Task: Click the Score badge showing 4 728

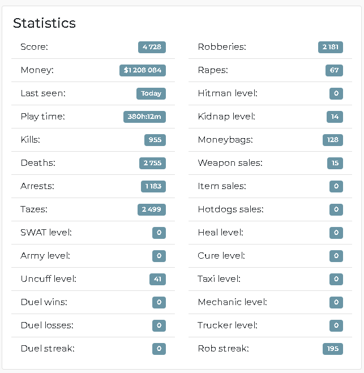Action: point(152,47)
